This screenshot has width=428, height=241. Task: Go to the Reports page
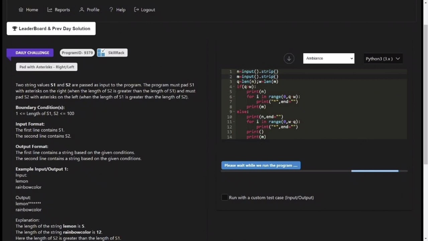point(59,10)
